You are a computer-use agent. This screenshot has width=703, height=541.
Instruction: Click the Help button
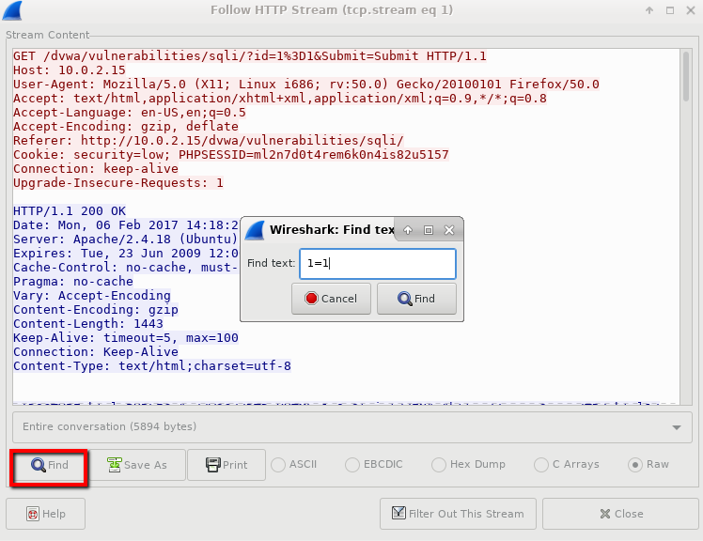click(x=46, y=514)
